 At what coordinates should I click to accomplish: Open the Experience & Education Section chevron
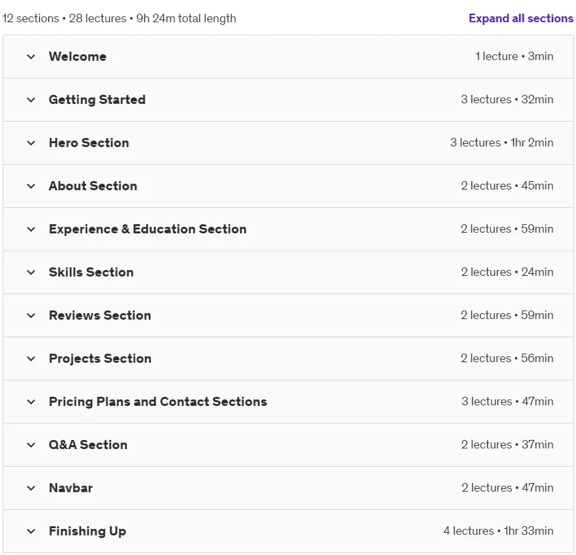[31, 229]
